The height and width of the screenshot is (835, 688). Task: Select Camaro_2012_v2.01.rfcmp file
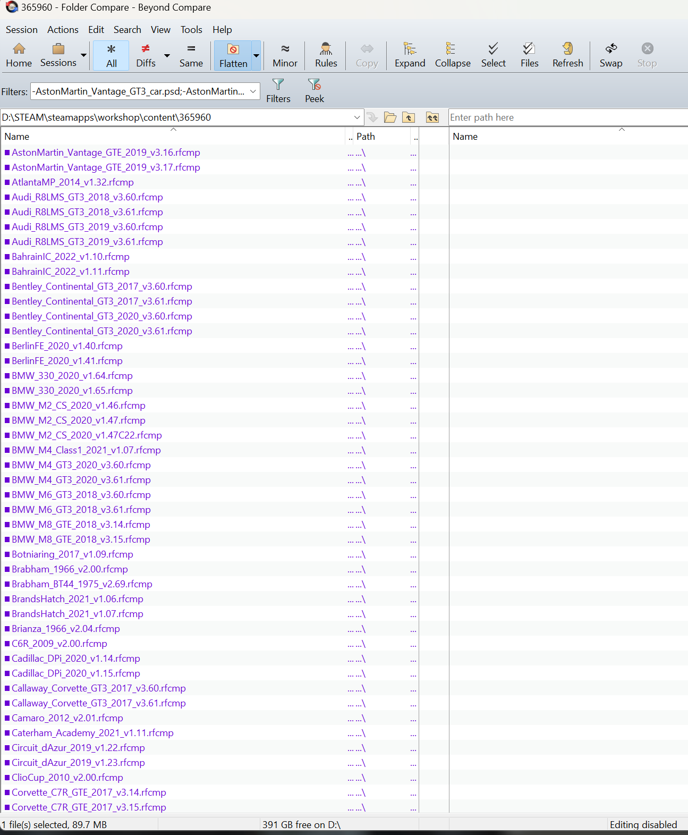click(x=67, y=718)
